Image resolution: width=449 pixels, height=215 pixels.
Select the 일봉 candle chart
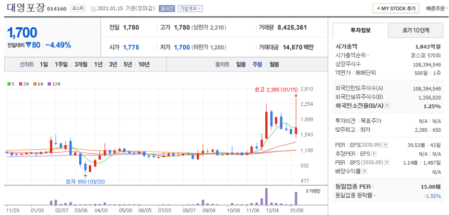(241, 64)
